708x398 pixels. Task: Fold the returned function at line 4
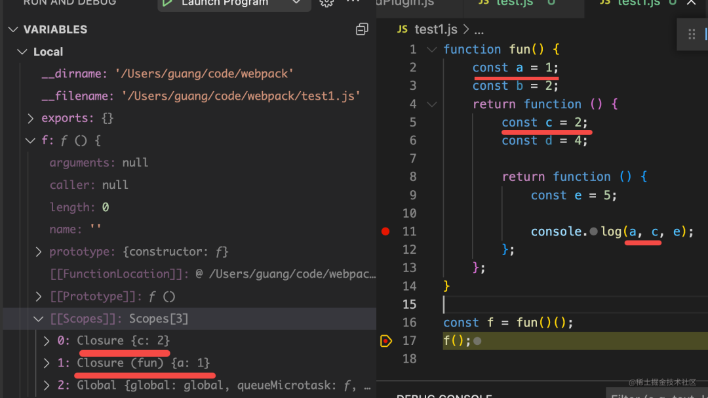tap(431, 104)
